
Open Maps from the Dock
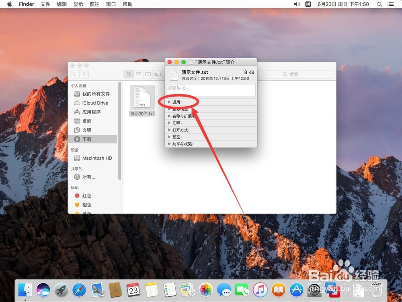click(188, 290)
